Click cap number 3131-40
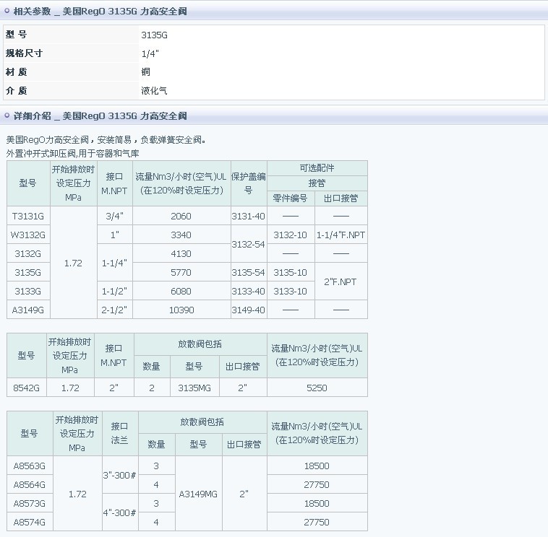The image size is (548, 537). 249,216
